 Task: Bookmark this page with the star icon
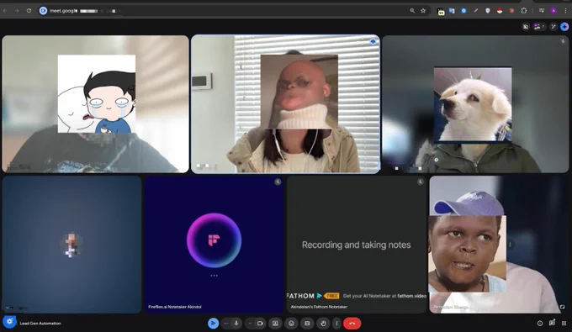pos(423,11)
